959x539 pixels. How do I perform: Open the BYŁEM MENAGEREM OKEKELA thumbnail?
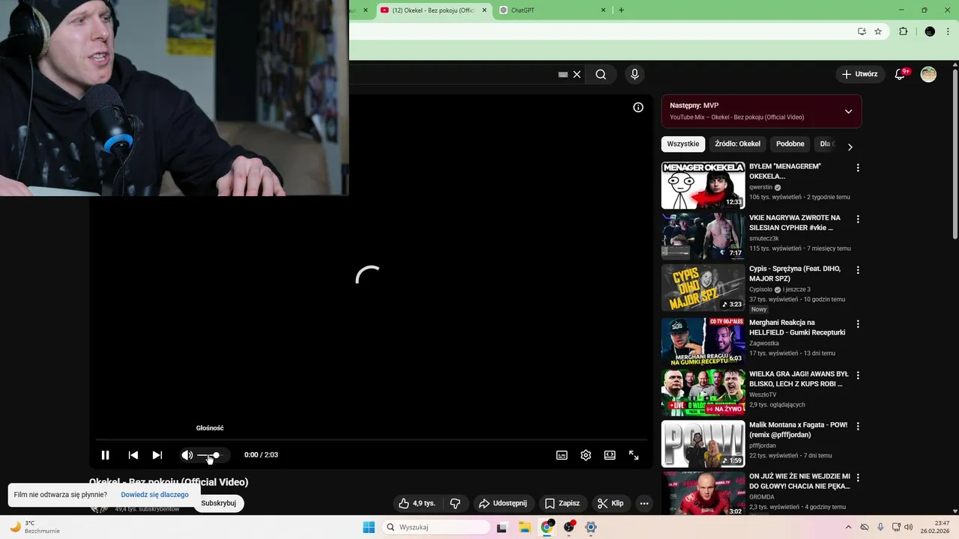click(x=703, y=186)
